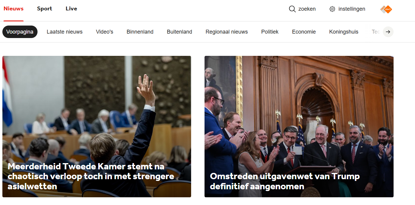
Task: Select the Koningshuis category
Action: pos(344,32)
